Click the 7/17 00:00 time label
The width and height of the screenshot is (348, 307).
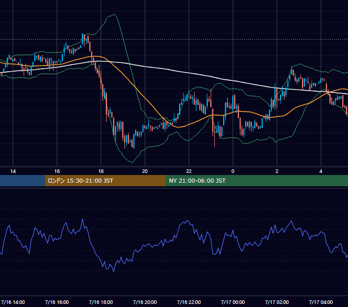(x=233, y=302)
